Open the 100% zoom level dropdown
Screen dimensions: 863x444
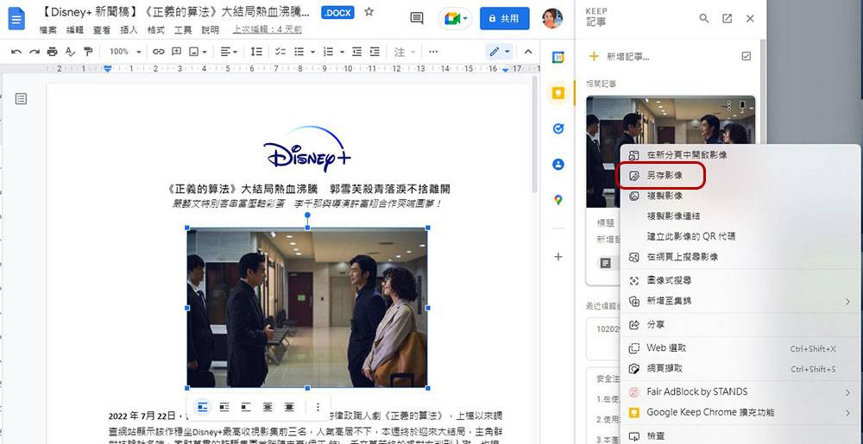[x=124, y=52]
